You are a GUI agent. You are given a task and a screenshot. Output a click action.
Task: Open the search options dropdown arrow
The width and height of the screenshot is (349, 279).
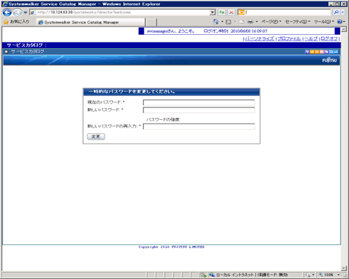343,13
